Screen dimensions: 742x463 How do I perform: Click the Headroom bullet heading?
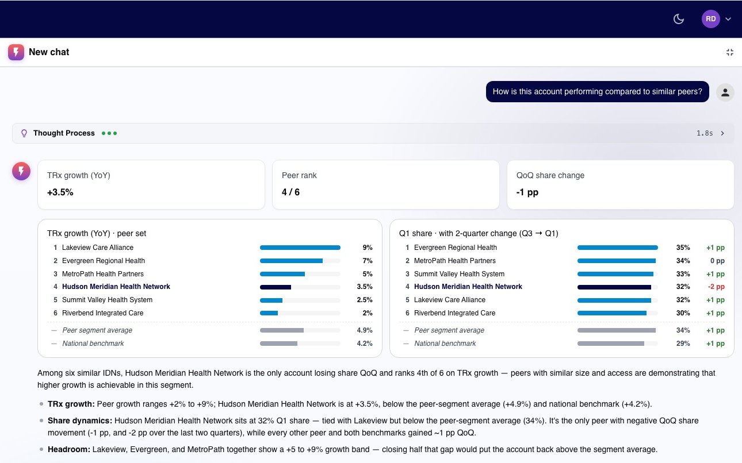point(69,449)
